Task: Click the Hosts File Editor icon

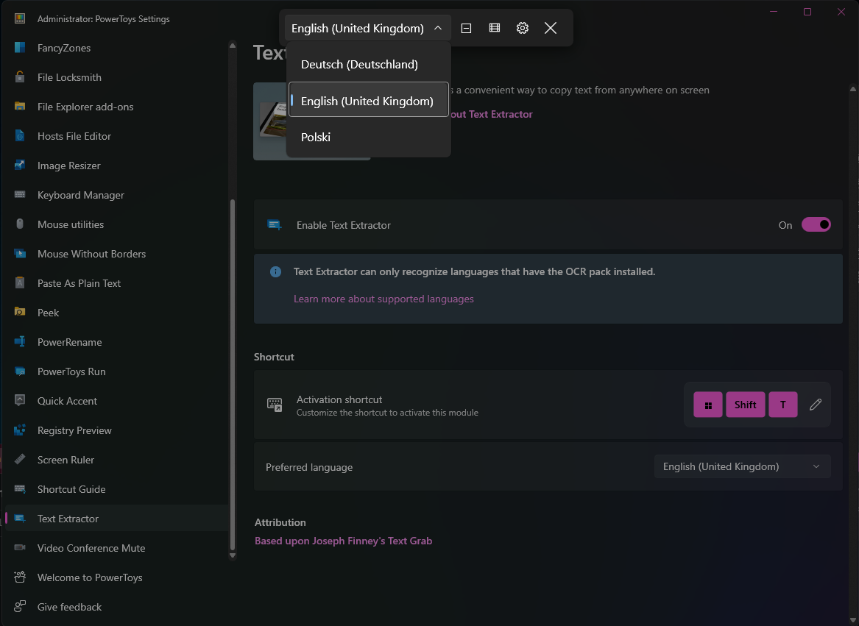Action: [20, 136]
